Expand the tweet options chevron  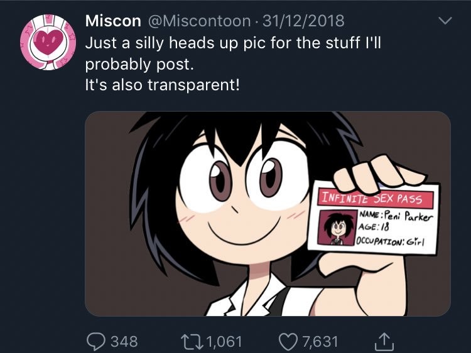point(445,21)
